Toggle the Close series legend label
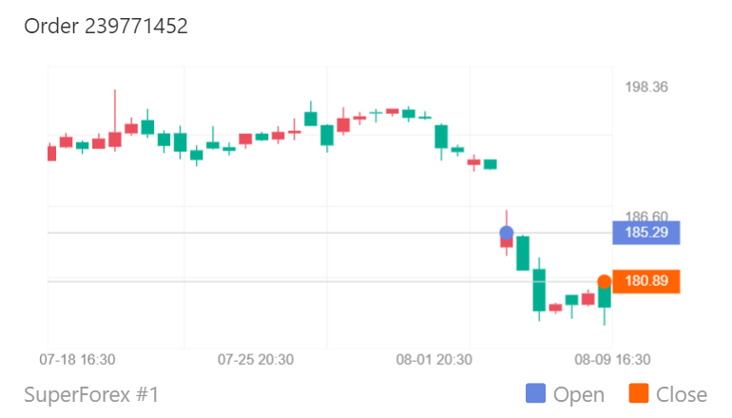The image size is (732, 418). point(681,394)
